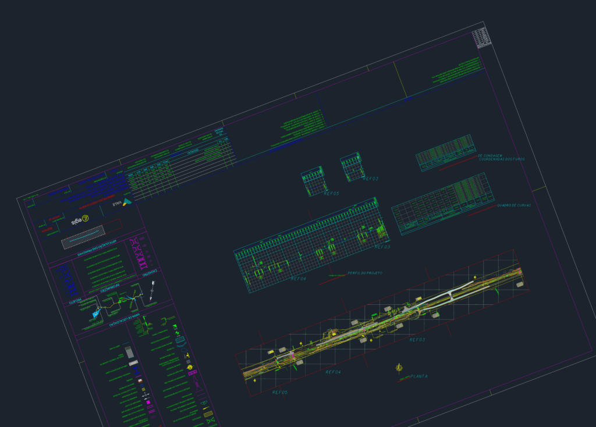Image resolution: width=596 pixels, height=427 pixels.
Task: Select the PLANTA label text
Action: [x=419, y=376]
